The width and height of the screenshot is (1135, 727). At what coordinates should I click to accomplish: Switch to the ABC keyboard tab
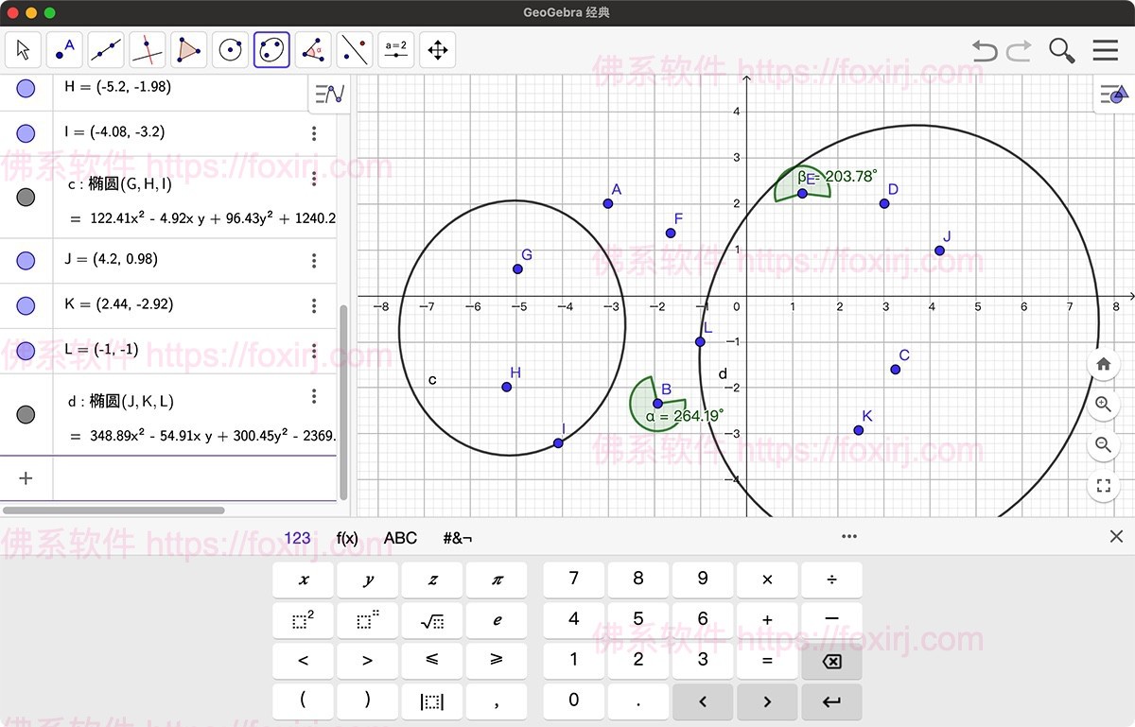[400, 538]
